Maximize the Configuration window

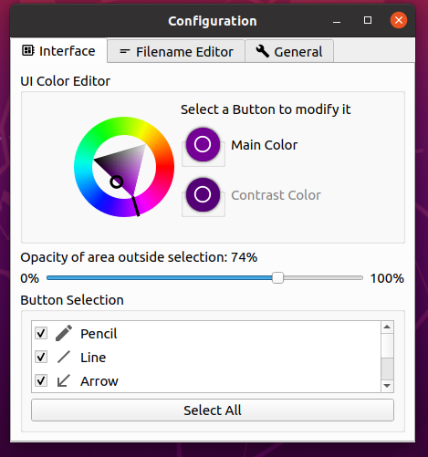coord(368,20)
